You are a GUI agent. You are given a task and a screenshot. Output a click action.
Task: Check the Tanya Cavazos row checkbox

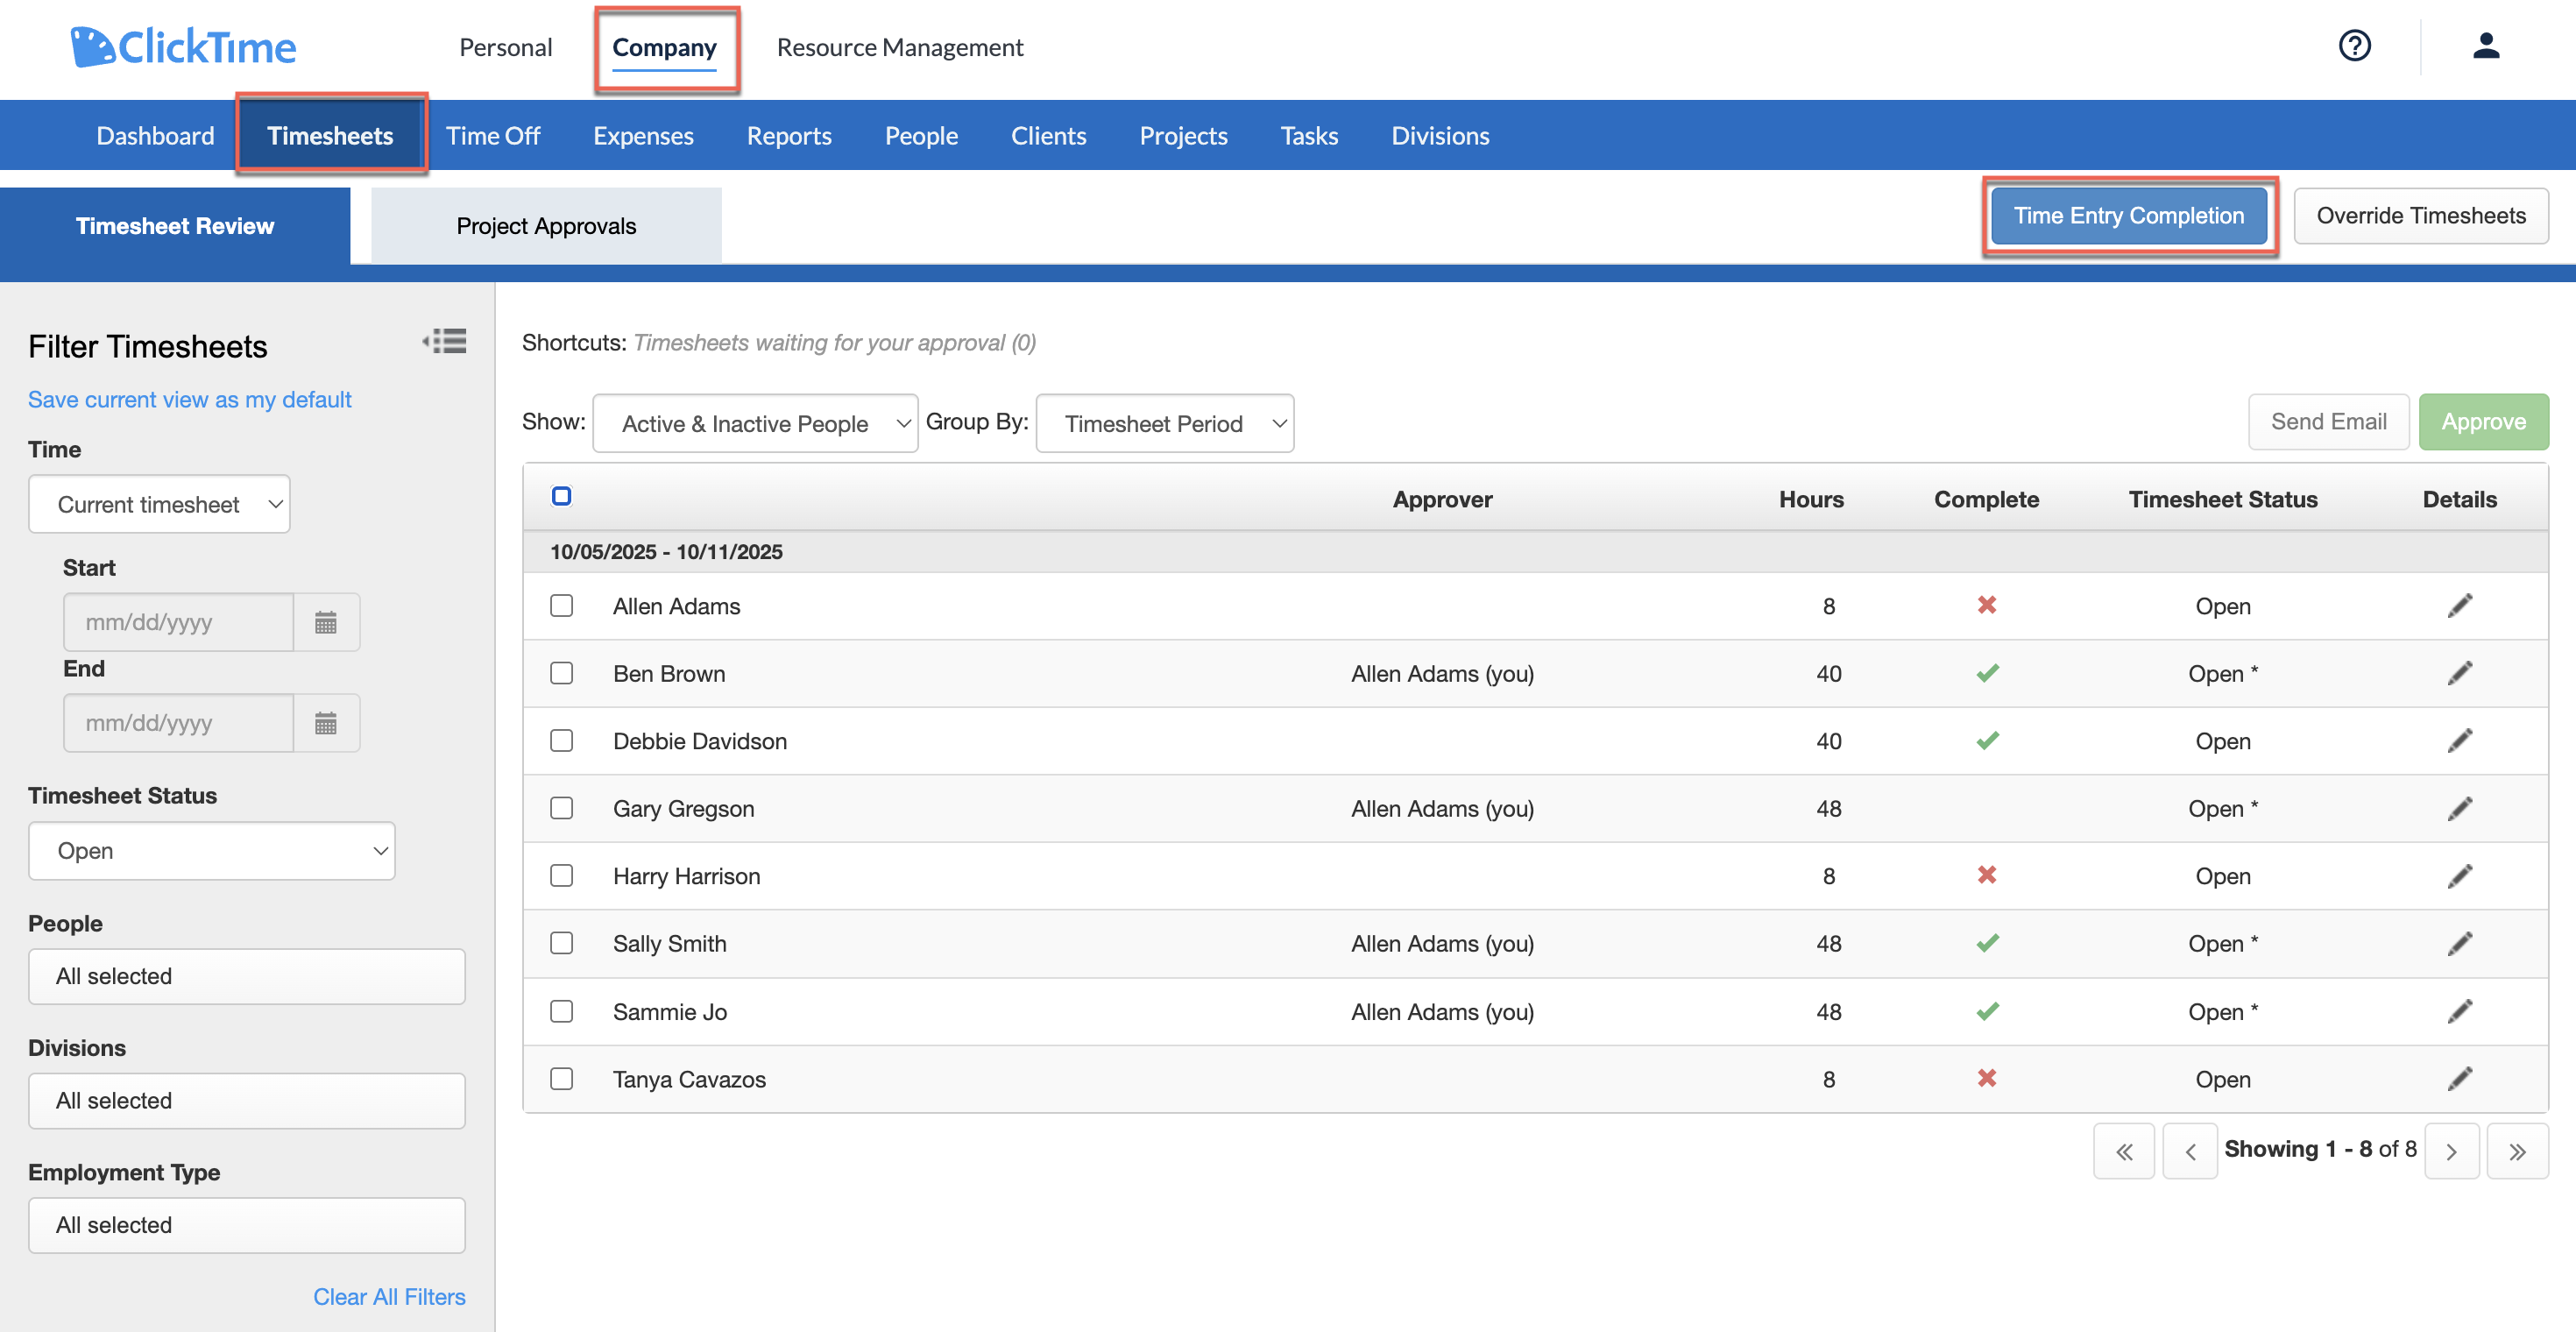(x=562, y=1078)
